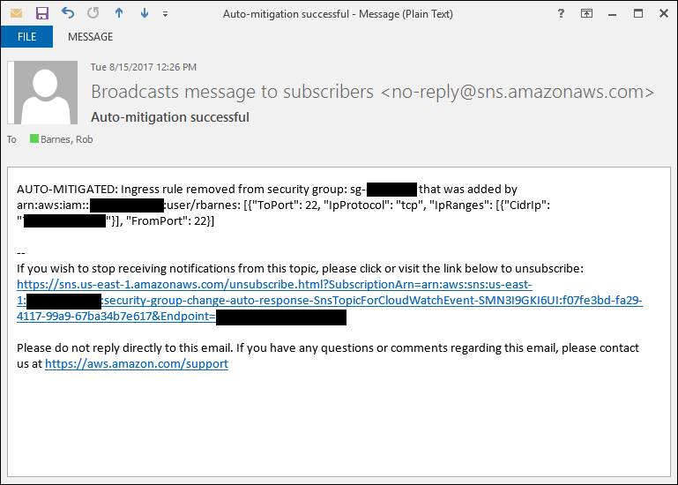
Task: Go to next item with down arrow
Action: 145,13
